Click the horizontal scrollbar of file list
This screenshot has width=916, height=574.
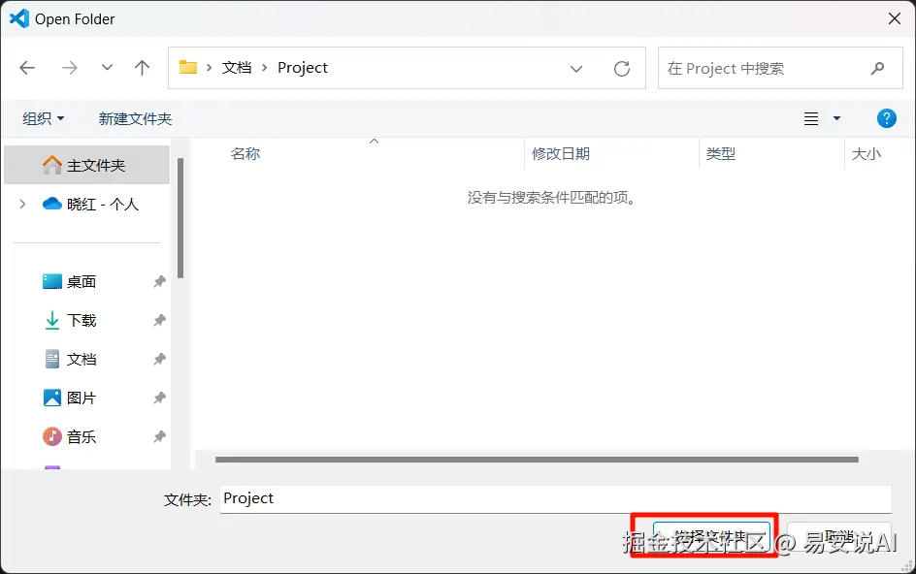point(537,460)
